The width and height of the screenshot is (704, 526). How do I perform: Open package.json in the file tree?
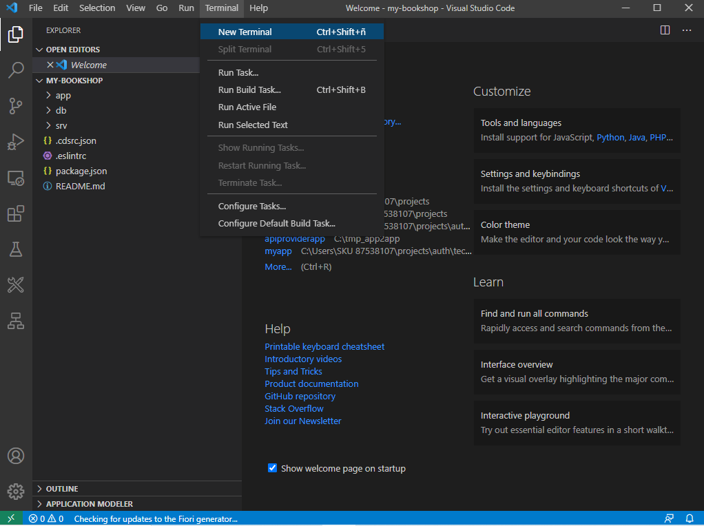(81, 171)
